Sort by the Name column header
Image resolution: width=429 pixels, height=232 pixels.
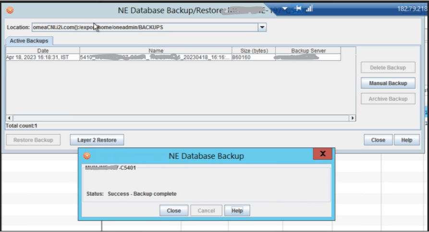point(156,51)
